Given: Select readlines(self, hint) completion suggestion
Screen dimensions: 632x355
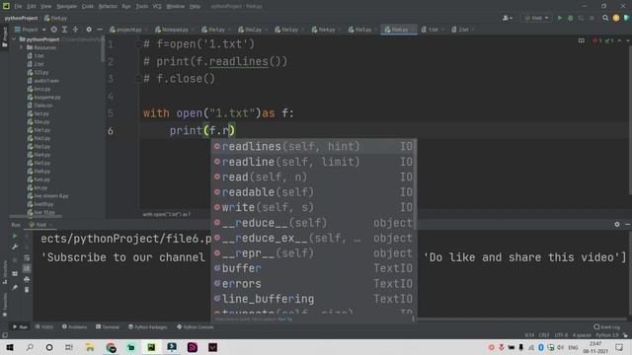Looking at the screenshot, I should tap(314, 147).
